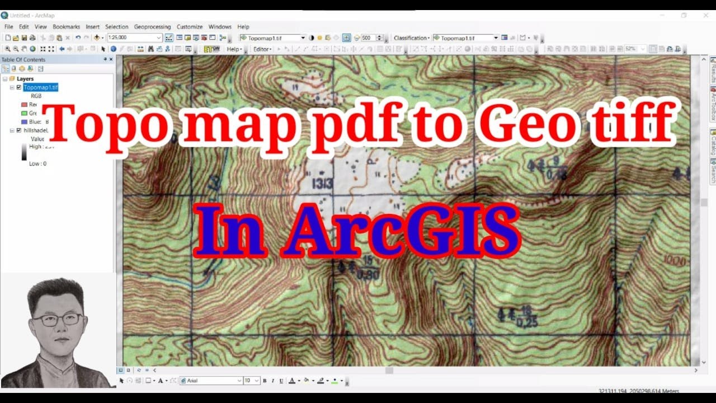Toggle bold text formatting
Screen dimensions: 716x403
[265, 381]
